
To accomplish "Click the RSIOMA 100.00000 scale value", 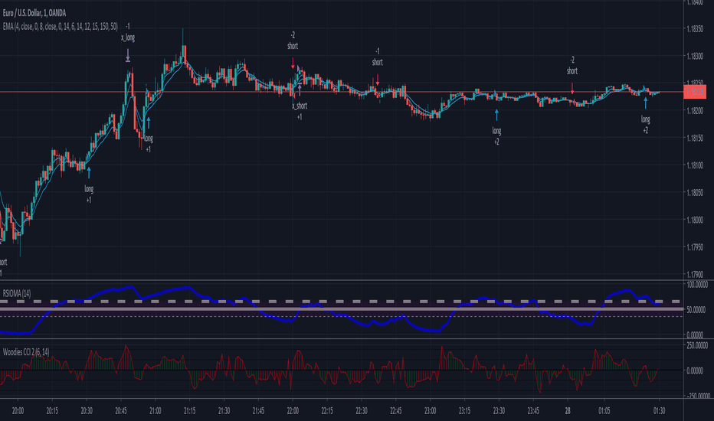I will (697, 285).
